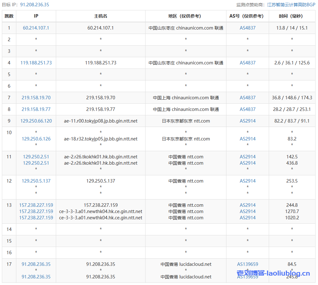Image resolution: width=318 pixels, height=285 pixels.
Task: Click IP link 219.158.19.70
Action: coord(36,98)
